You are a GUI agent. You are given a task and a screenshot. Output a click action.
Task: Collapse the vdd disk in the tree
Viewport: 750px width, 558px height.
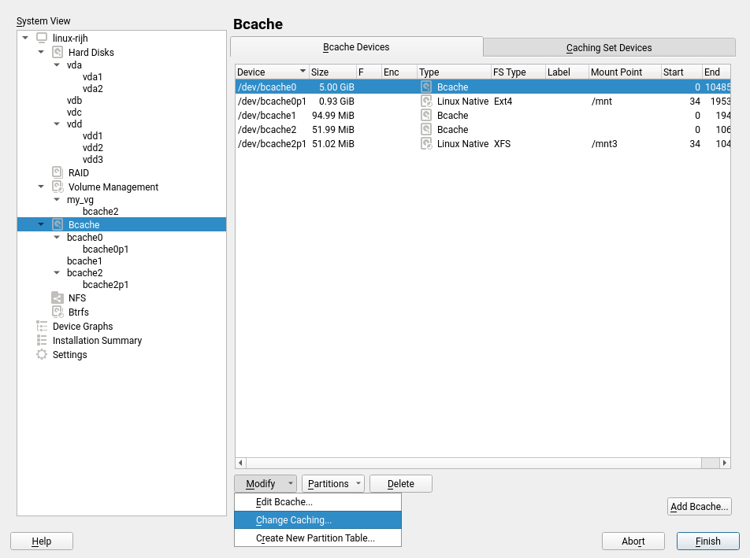coord(56,124)
